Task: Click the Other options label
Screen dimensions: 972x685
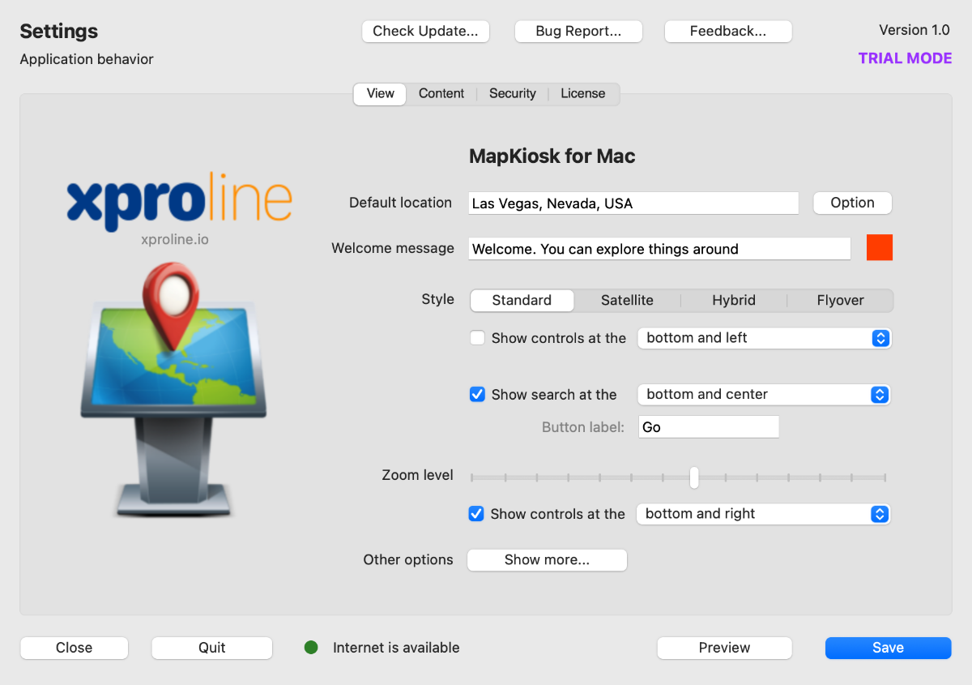Action: [x=408, y=559]
